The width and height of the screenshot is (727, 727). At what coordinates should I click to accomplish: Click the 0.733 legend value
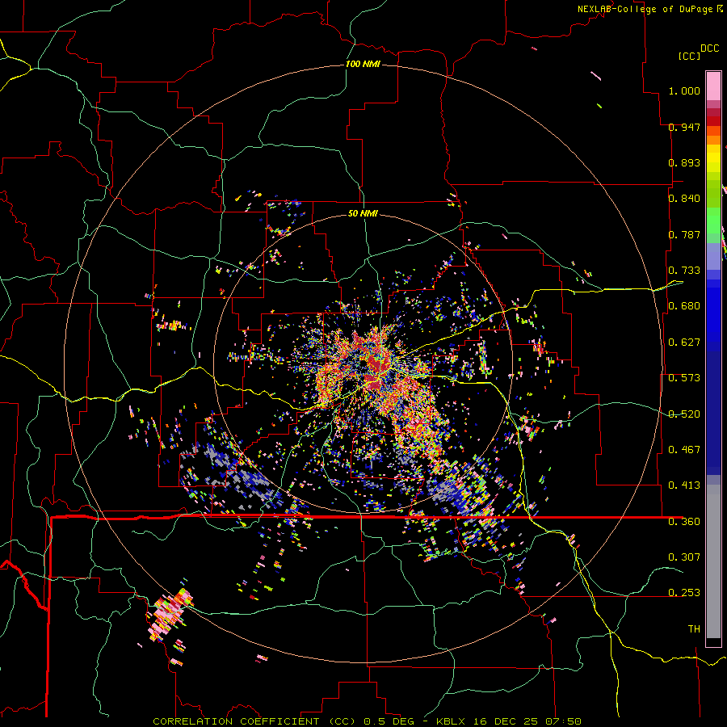pyautogui.click(x=684, y=271)
